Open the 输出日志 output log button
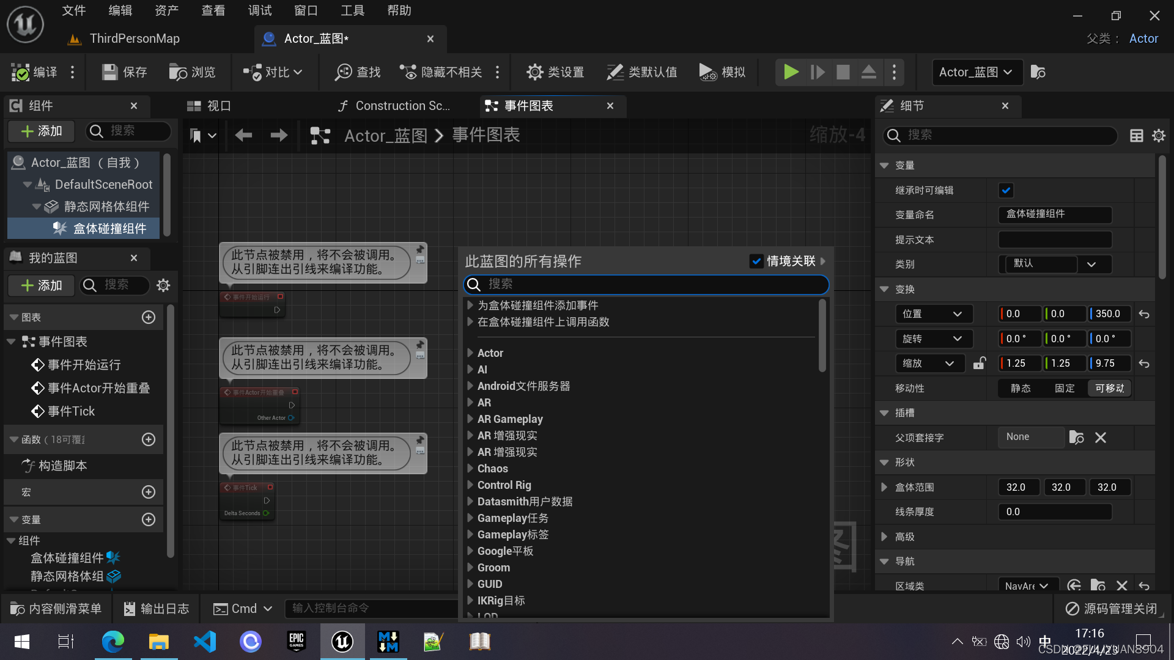The height and width of the screenshot is (660, 1174). pyautogui.click(x=157, y=608)
